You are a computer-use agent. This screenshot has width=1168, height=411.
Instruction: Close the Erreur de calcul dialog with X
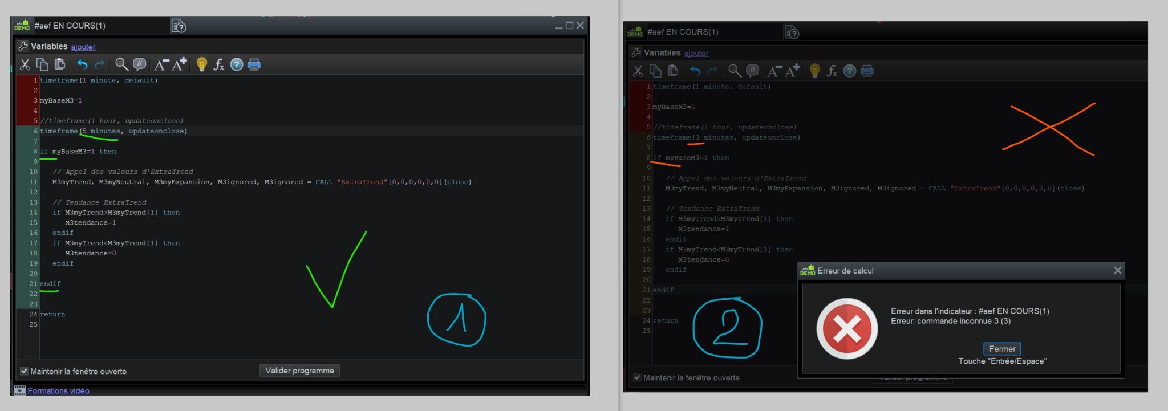pos(1118,271)
